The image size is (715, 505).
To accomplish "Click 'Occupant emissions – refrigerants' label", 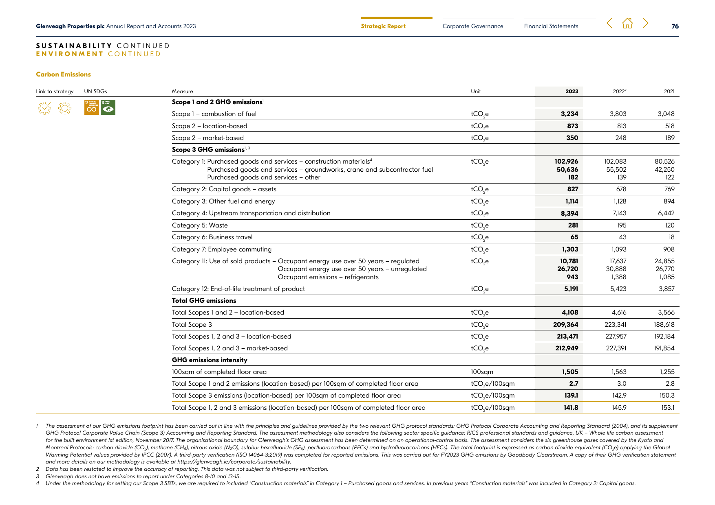I will coord(328,277).
